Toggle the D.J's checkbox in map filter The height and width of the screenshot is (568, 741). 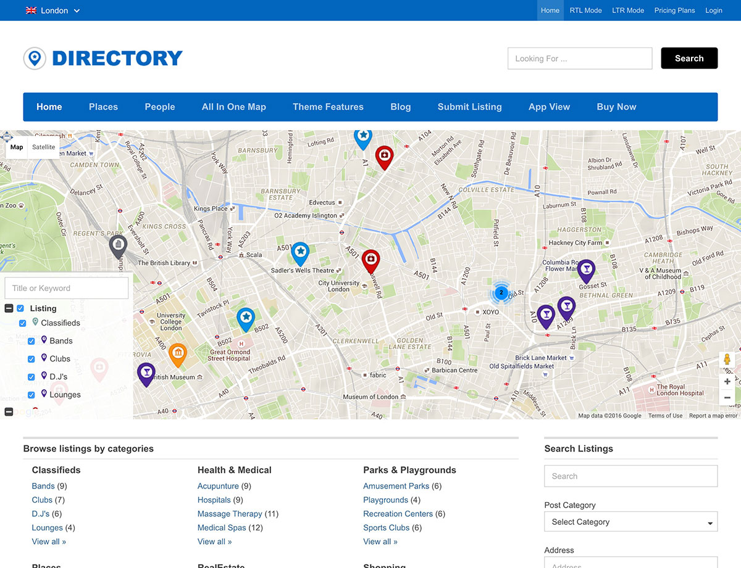tap(31, 377)
